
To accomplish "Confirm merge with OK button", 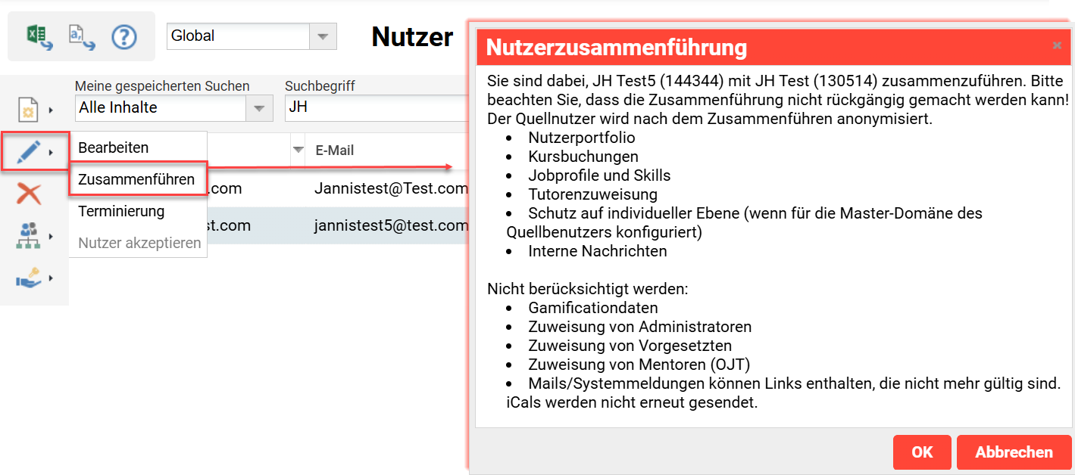I will 922,452.
